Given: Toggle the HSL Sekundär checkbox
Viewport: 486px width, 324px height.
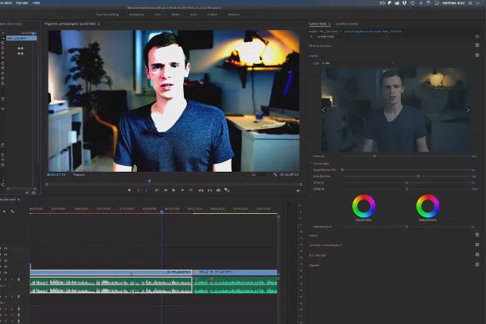Looking at the screenshot, I should [x=477, y=254].
